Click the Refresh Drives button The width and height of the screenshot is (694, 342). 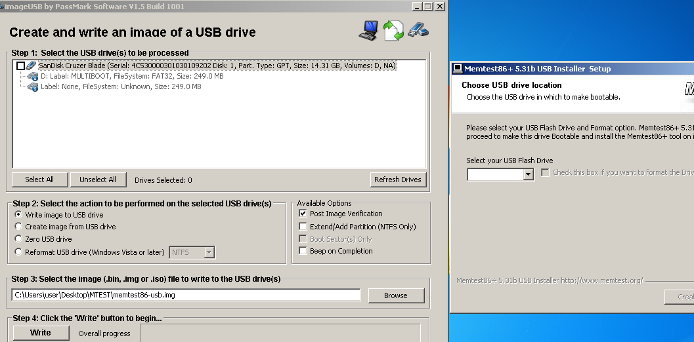(x=398, y=180)
